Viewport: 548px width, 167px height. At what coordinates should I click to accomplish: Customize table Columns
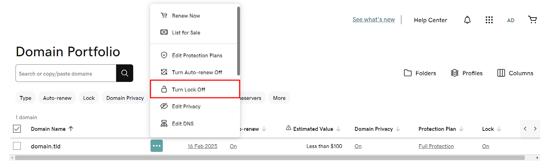click(x=515, y=73)
